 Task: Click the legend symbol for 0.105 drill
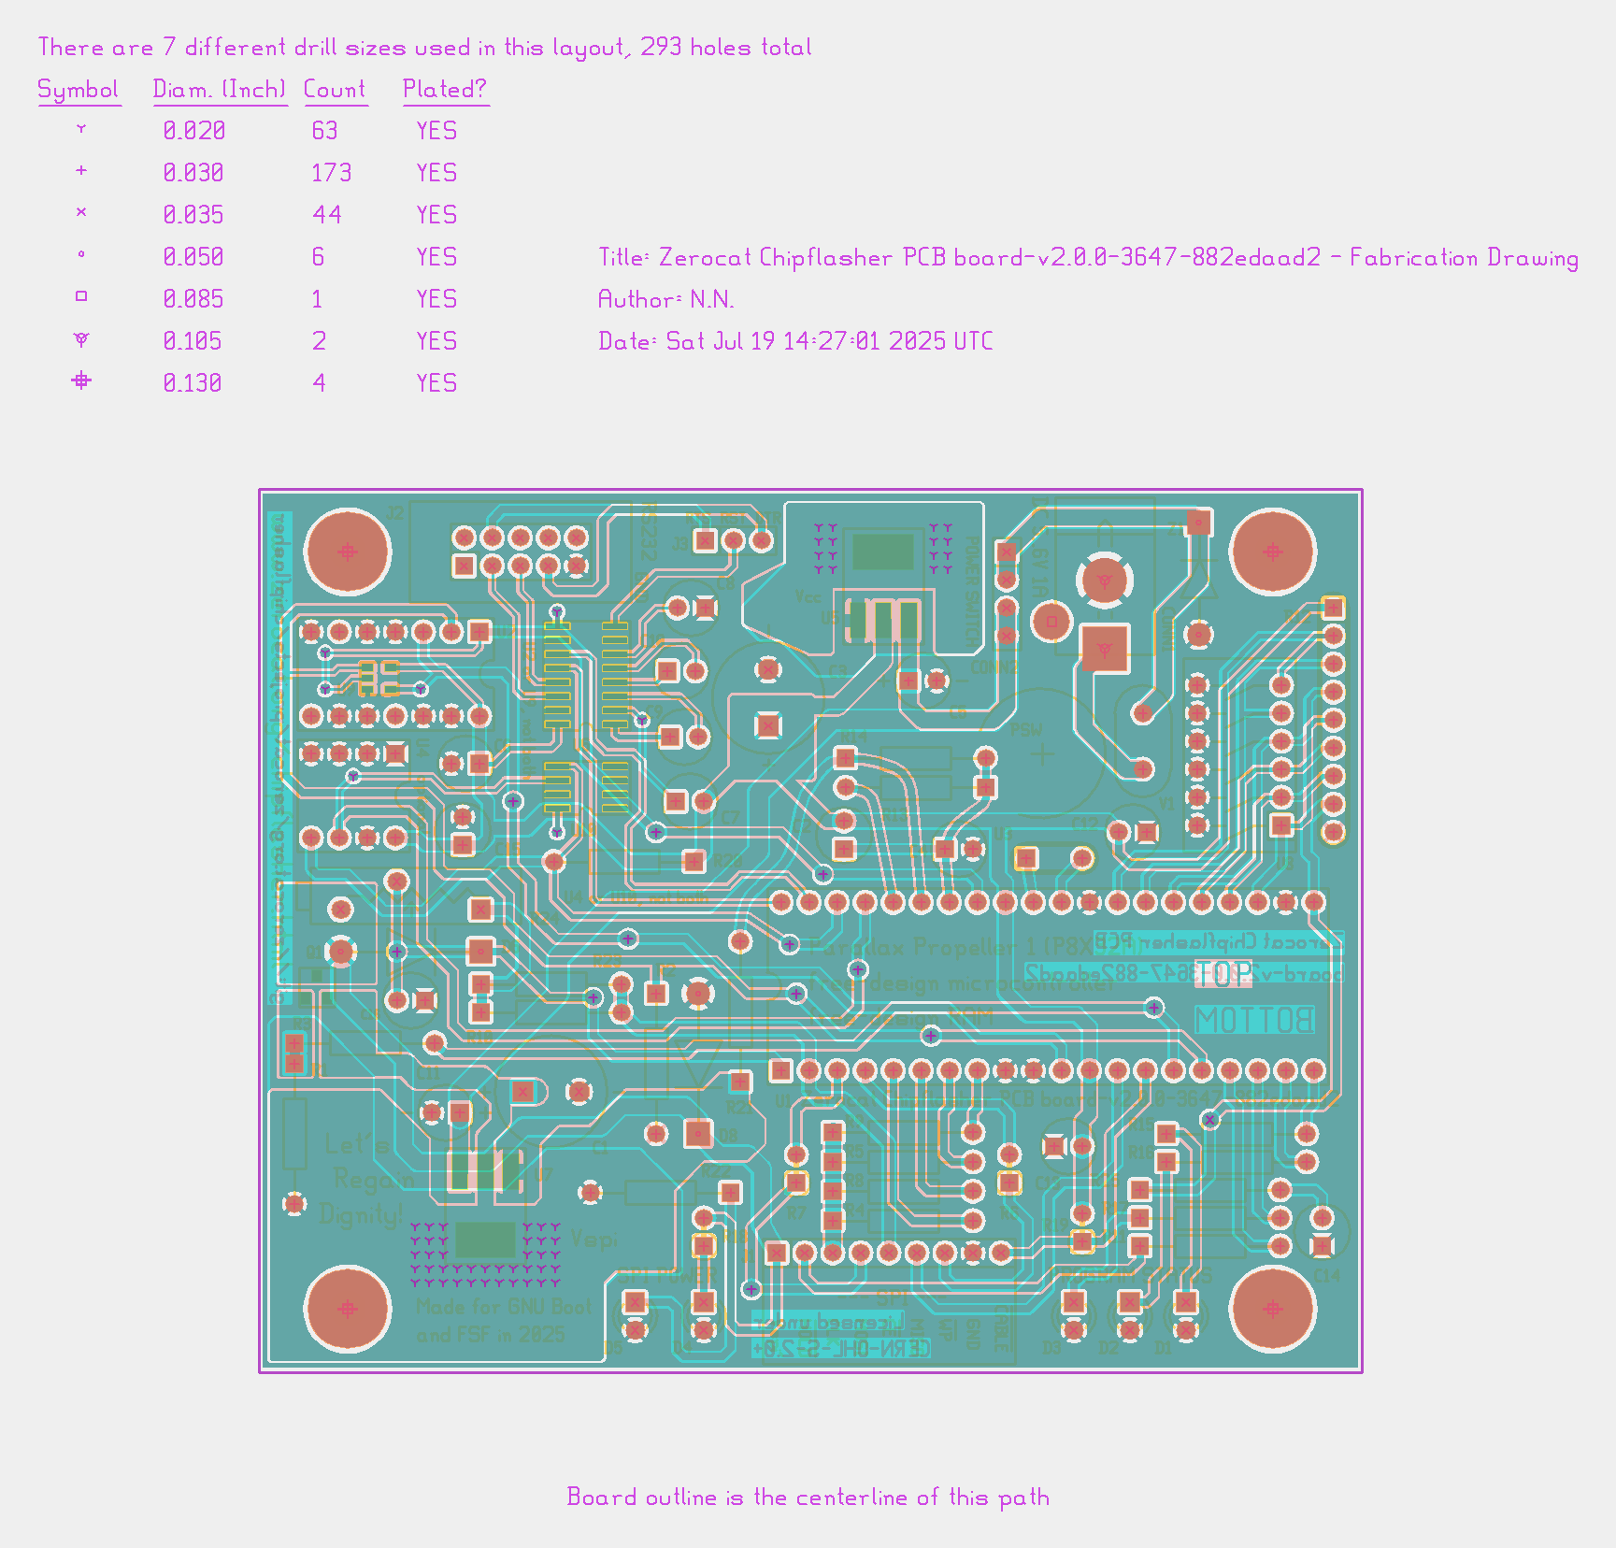click(81, 338)
